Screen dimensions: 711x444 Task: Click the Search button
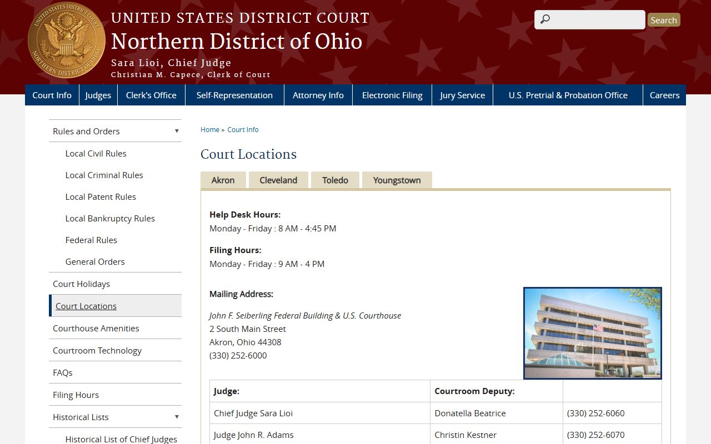tap(664, 20)
